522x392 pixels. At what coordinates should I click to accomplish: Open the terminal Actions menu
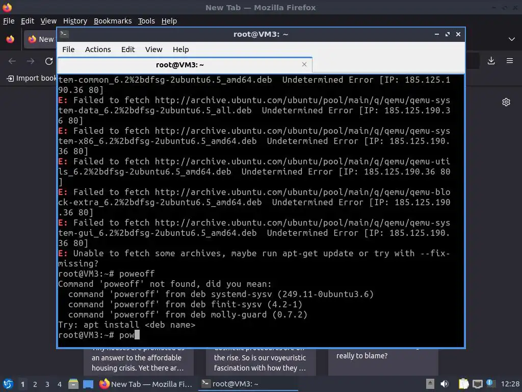pos(98,50)
